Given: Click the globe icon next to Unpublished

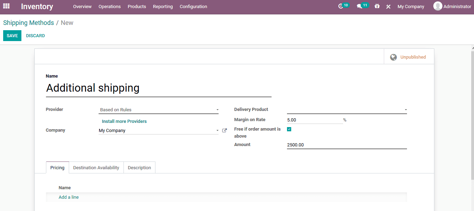Looking at the screenshot, I should click(393, 57).
